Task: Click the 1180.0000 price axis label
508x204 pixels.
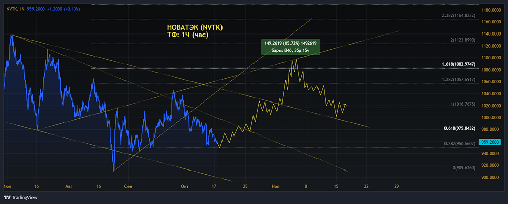Action: (491, 10)
